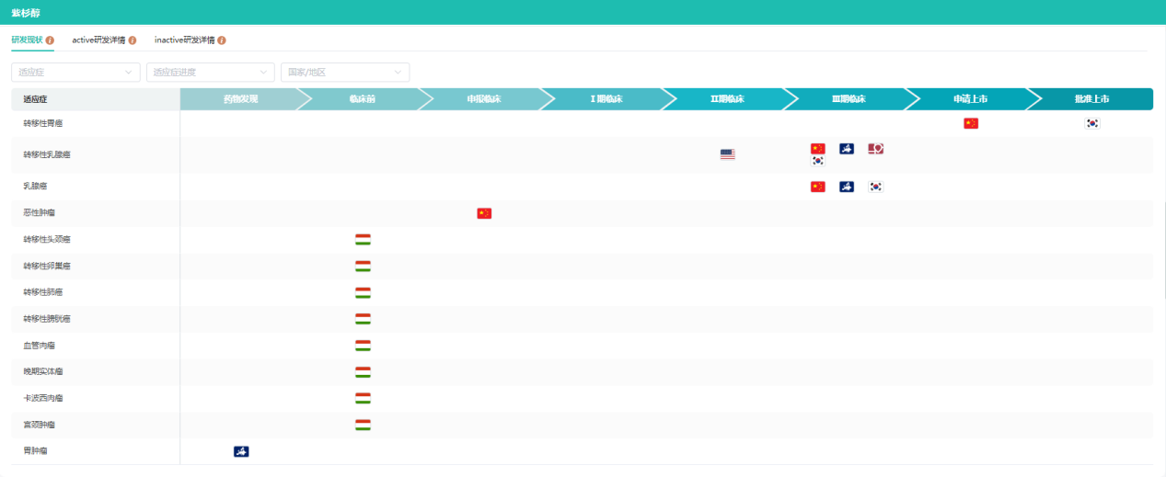Image resolution: width=1166 pixels, height=477 pixels.
Task: Select 血管肉瘤 indication label
Action: [x=40, y=346]
